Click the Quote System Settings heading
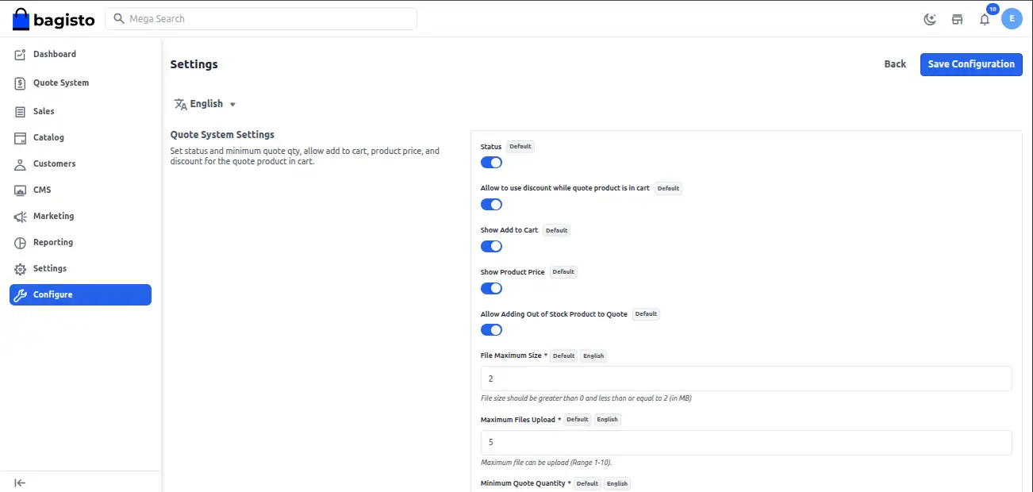The image size is (1033, 492). 223,135
